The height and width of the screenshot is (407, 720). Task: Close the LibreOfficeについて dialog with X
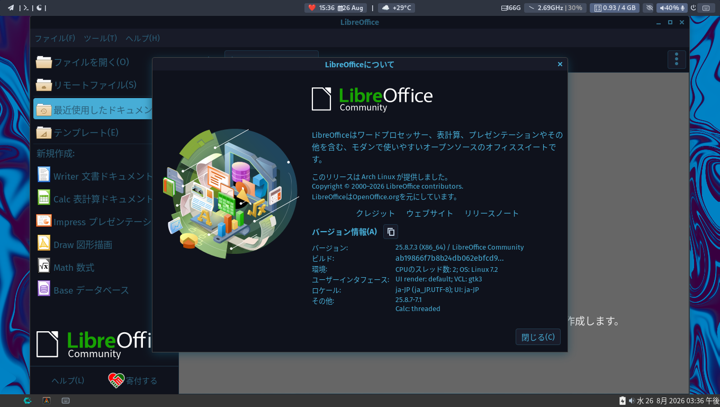tap(560, 64)
